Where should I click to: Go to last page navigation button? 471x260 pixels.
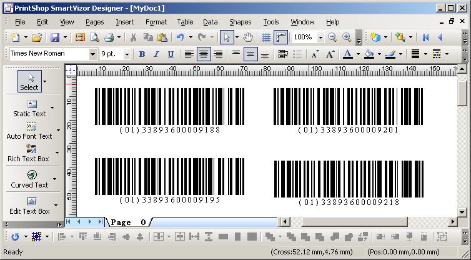pos(101,222)
